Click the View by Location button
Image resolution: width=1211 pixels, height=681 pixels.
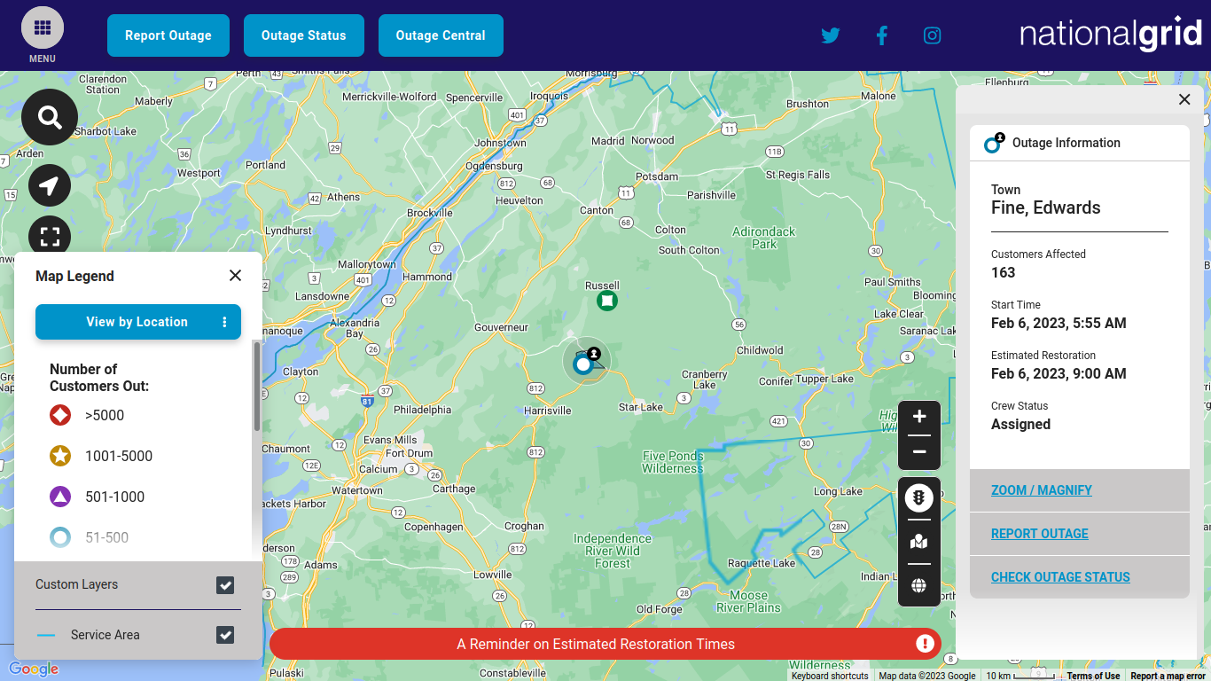pyautogui.click(x=137, y=322)
